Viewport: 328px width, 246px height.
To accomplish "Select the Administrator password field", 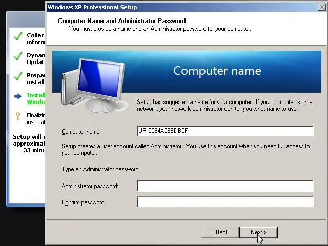I will tap(225, 186).
